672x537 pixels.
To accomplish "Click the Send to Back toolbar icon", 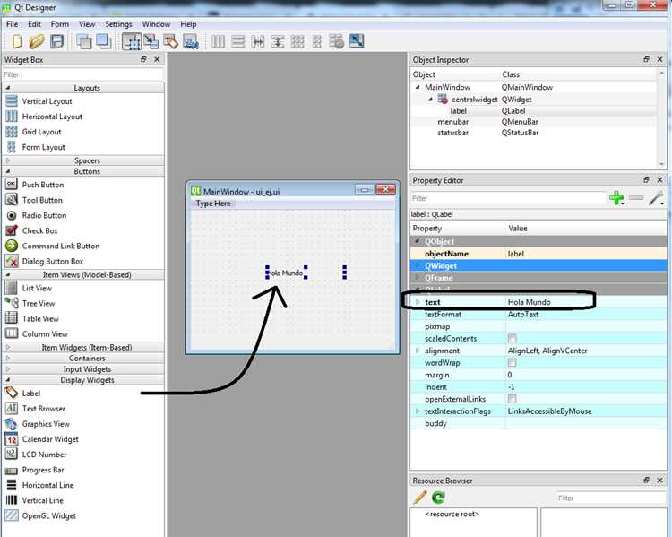I will click(83, 41).
